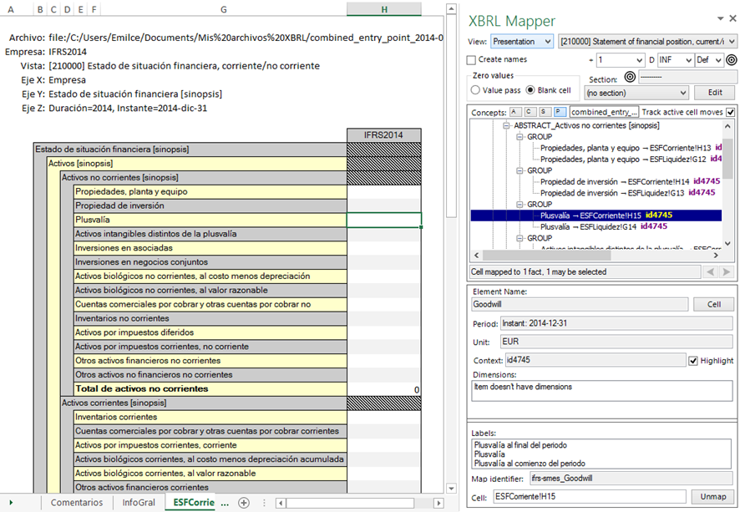Screen dimensions: 740x512
Task: Open the View Presentation dropdown
Action: (521, 42)
